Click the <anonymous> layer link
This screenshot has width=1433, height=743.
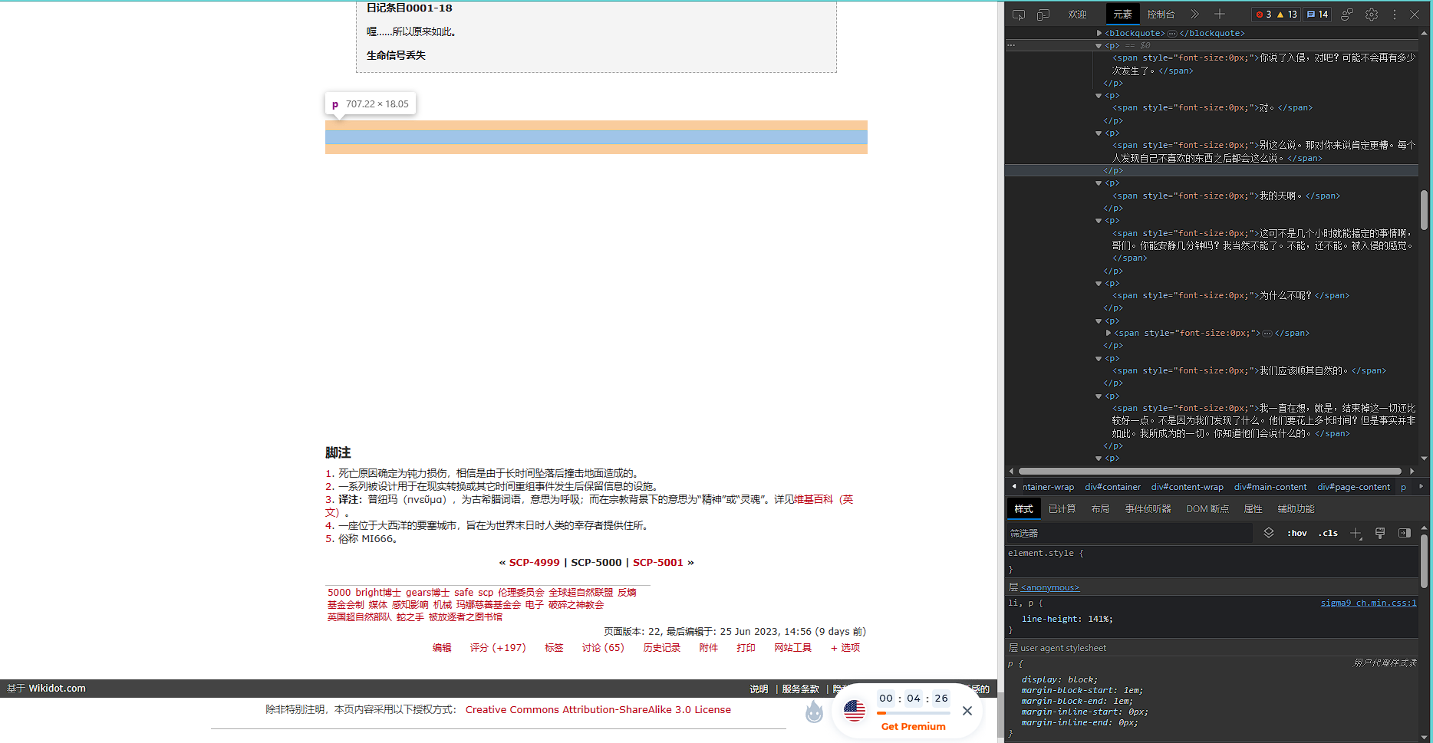[1050, 588]
